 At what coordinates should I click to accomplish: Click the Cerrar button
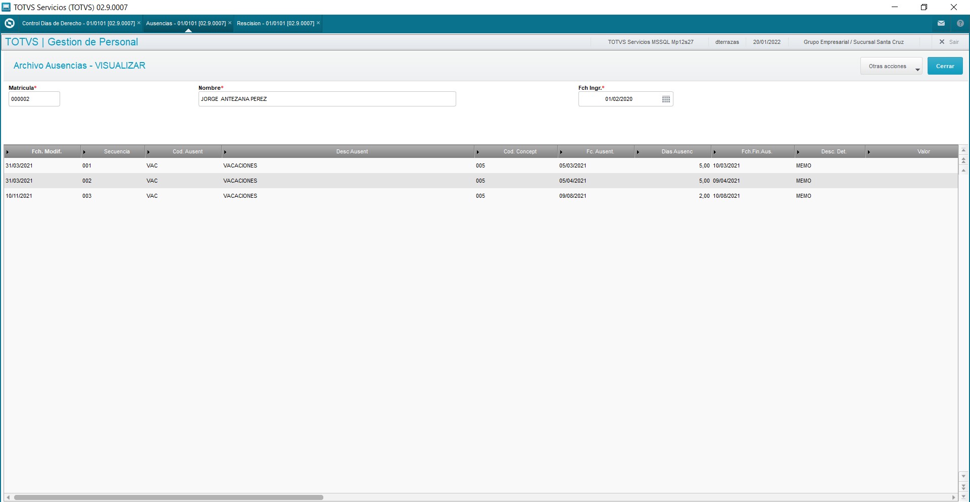pos(945,66)
